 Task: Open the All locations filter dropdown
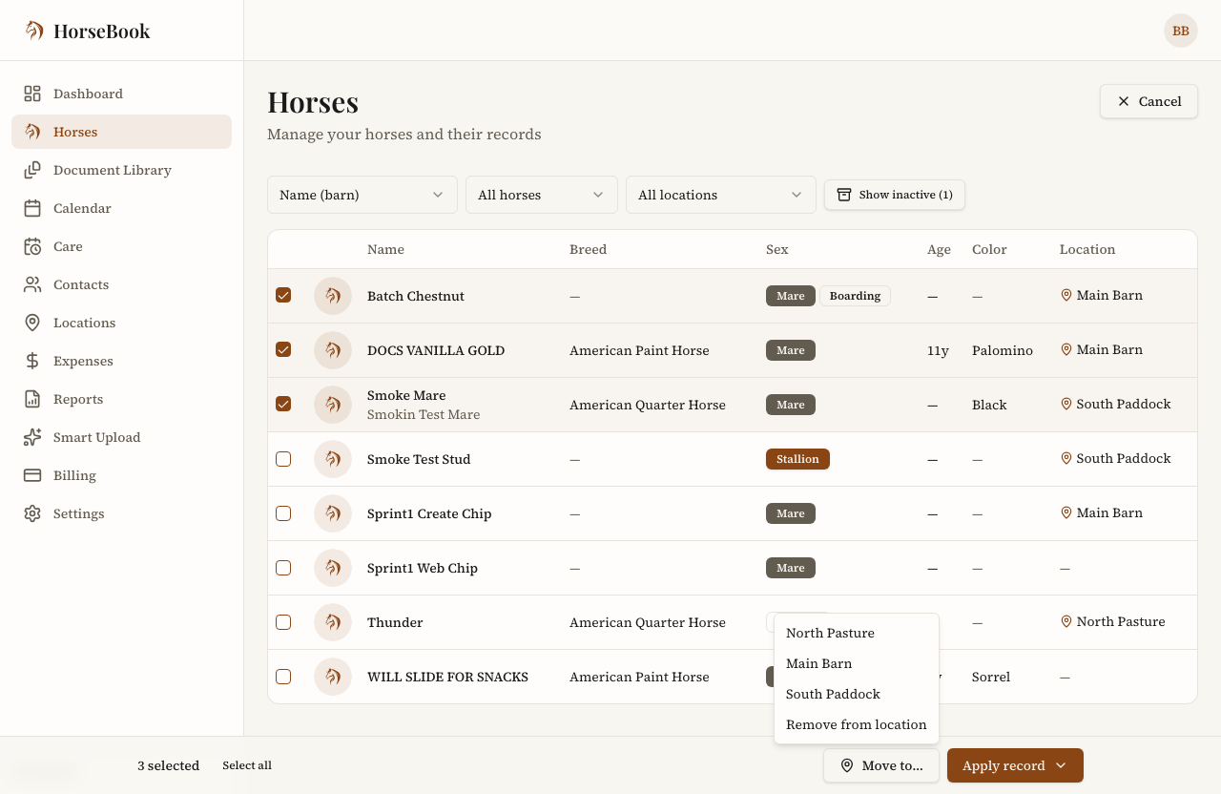pos(721,195)
